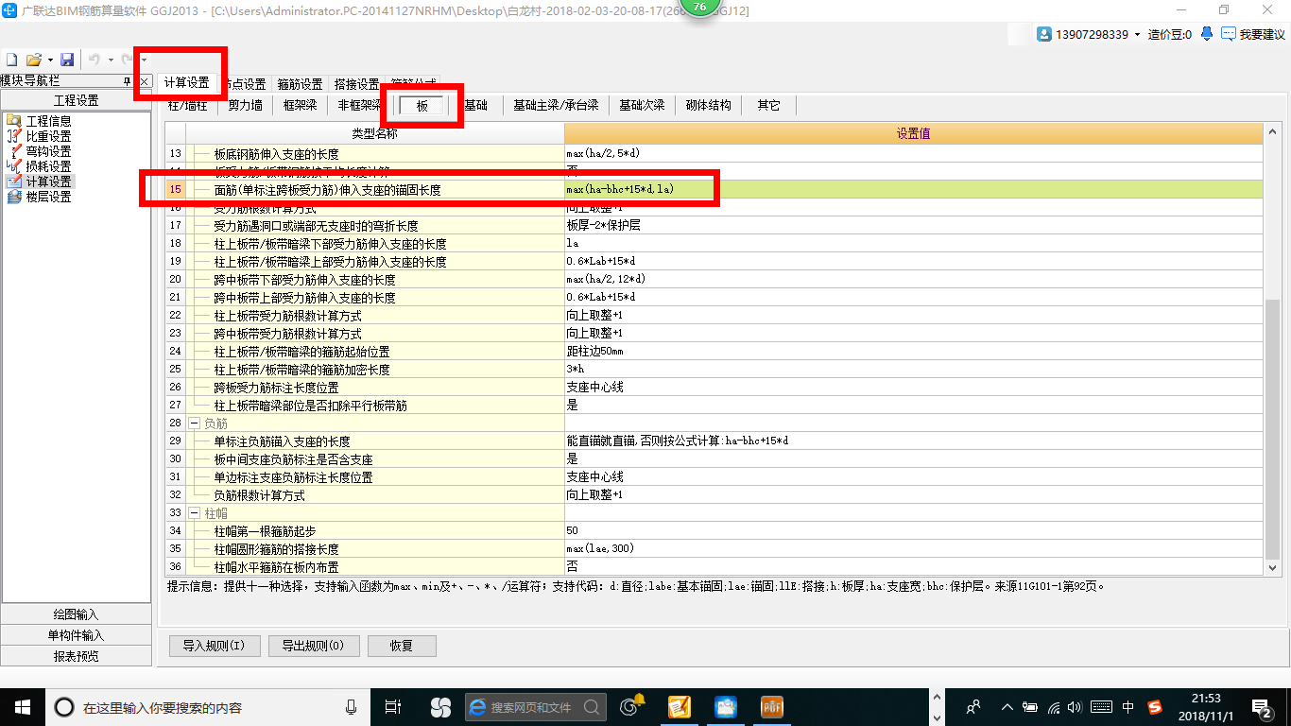Viewport: 1291px width, 726px height.
Task: Select the 框架梁 category tab
Action: point(300,105)
